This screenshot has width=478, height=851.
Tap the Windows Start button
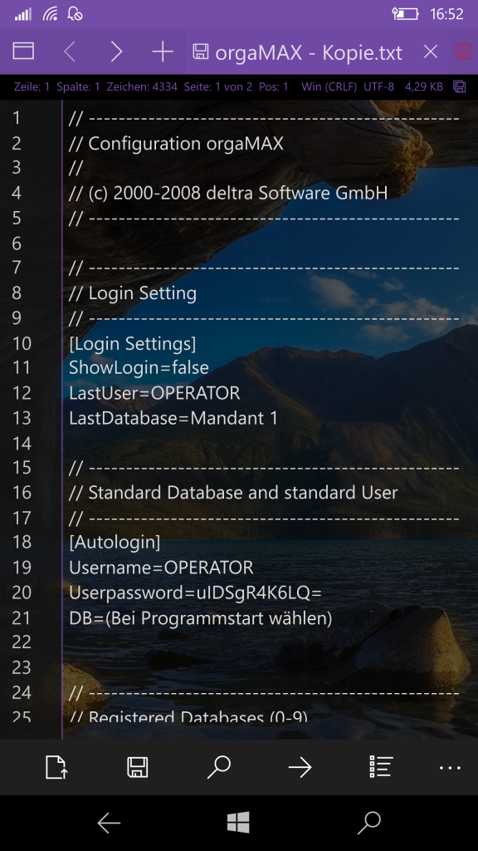point(238,822)
